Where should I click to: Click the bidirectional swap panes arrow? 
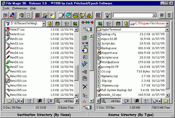87,23
